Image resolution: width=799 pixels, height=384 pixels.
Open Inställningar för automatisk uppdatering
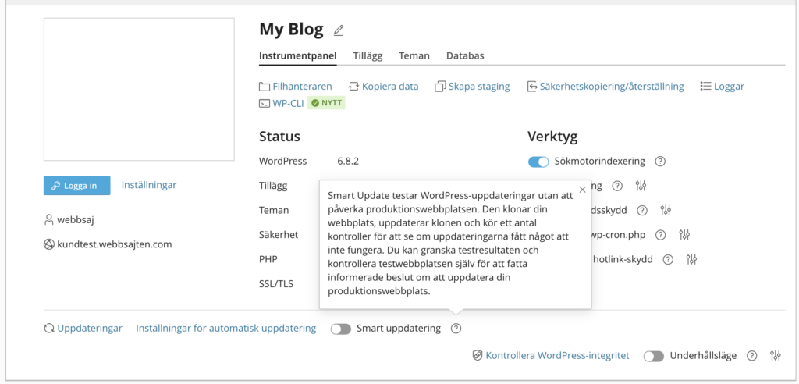pos(225,329)
